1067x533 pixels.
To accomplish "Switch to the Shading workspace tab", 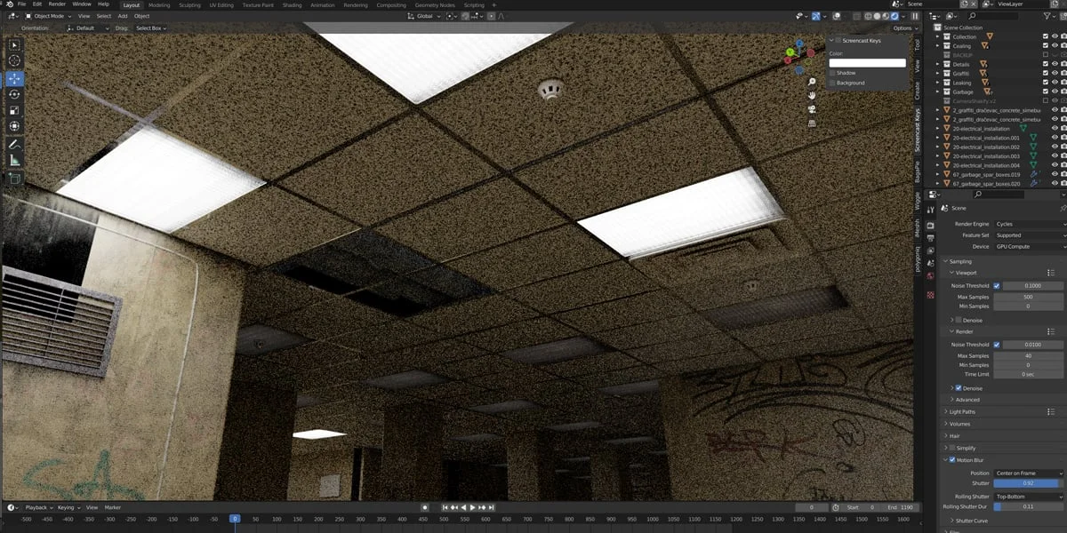I will click(293, 4).
